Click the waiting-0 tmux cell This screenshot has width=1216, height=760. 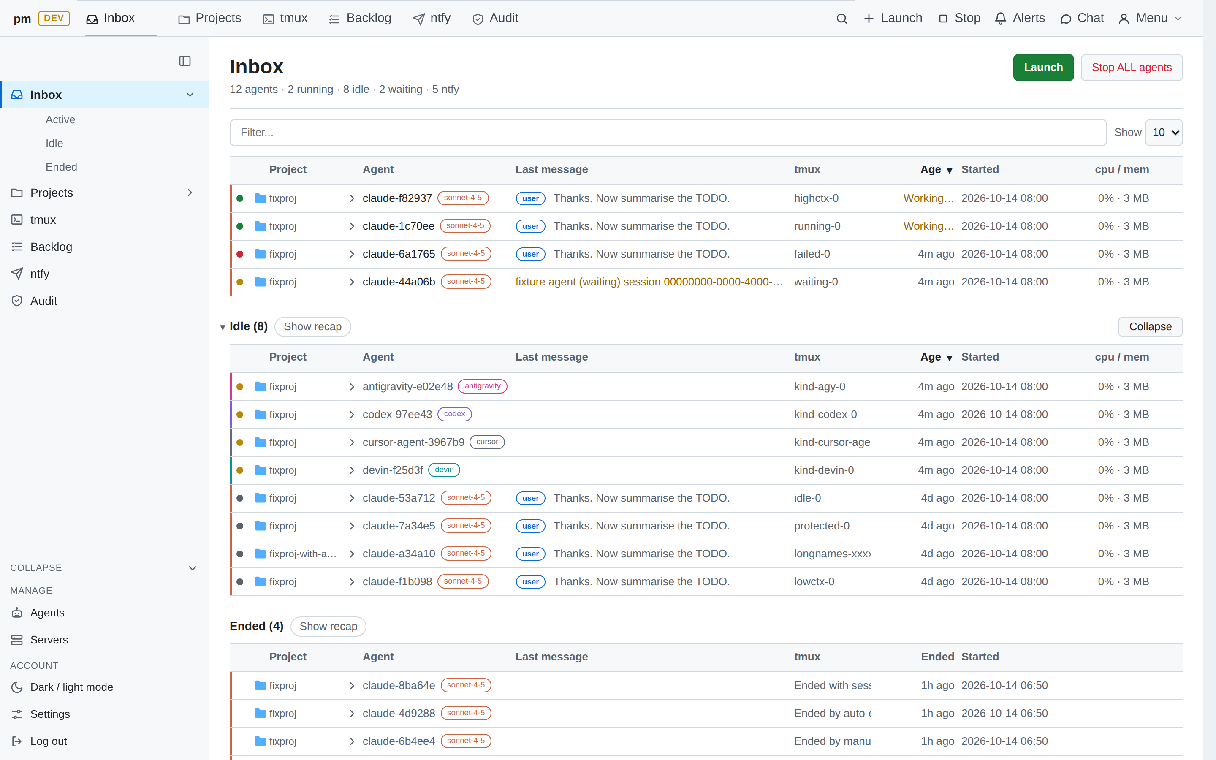coord(816,282)
